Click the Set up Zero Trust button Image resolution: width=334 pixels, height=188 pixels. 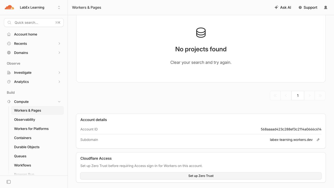(201, 176)
